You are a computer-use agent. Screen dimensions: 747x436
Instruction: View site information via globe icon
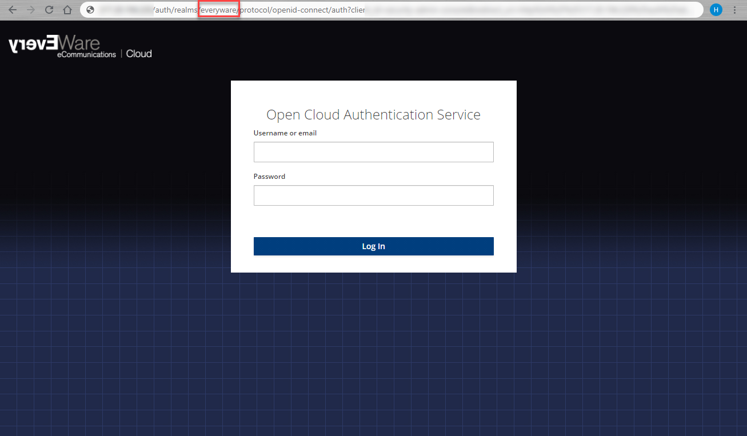click(x=90, y=10)
